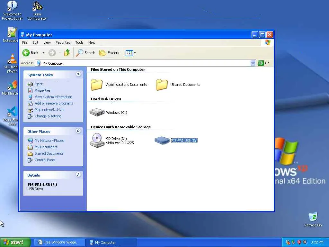Click the Windows flag logo in the menu bar
329x247 pixels.
point(268,42)
